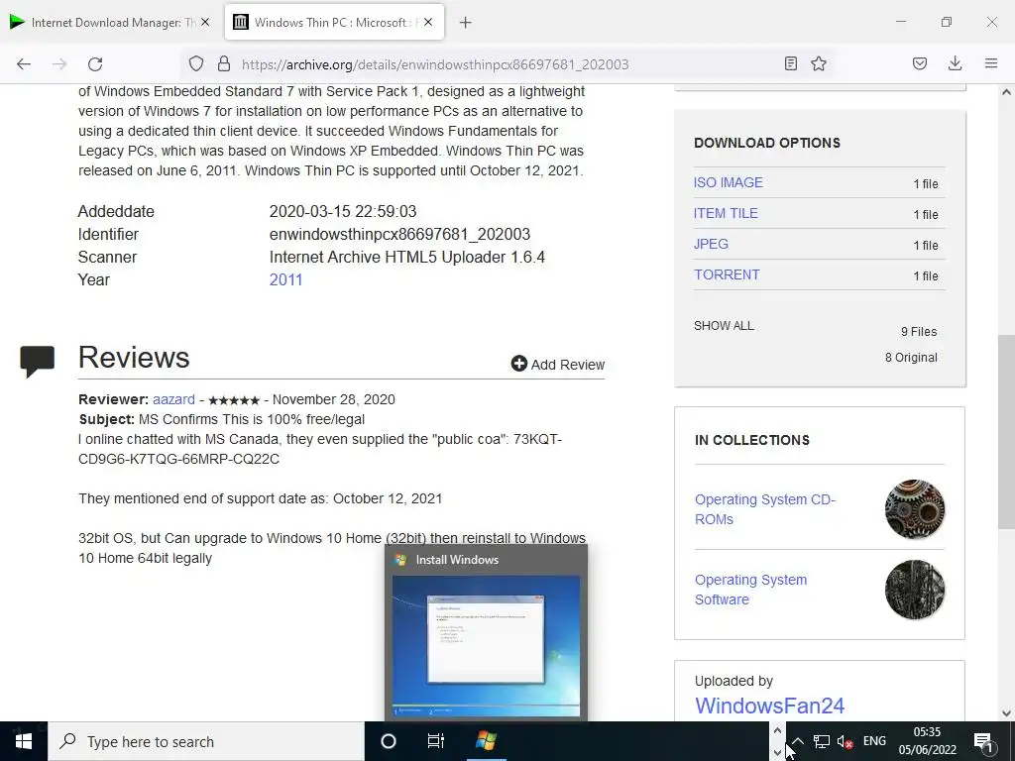Image resolution: width=1015 pixels, height=761 pixels.
Task: Click page scrollbar up arrow
Action: click(1006, 92)
